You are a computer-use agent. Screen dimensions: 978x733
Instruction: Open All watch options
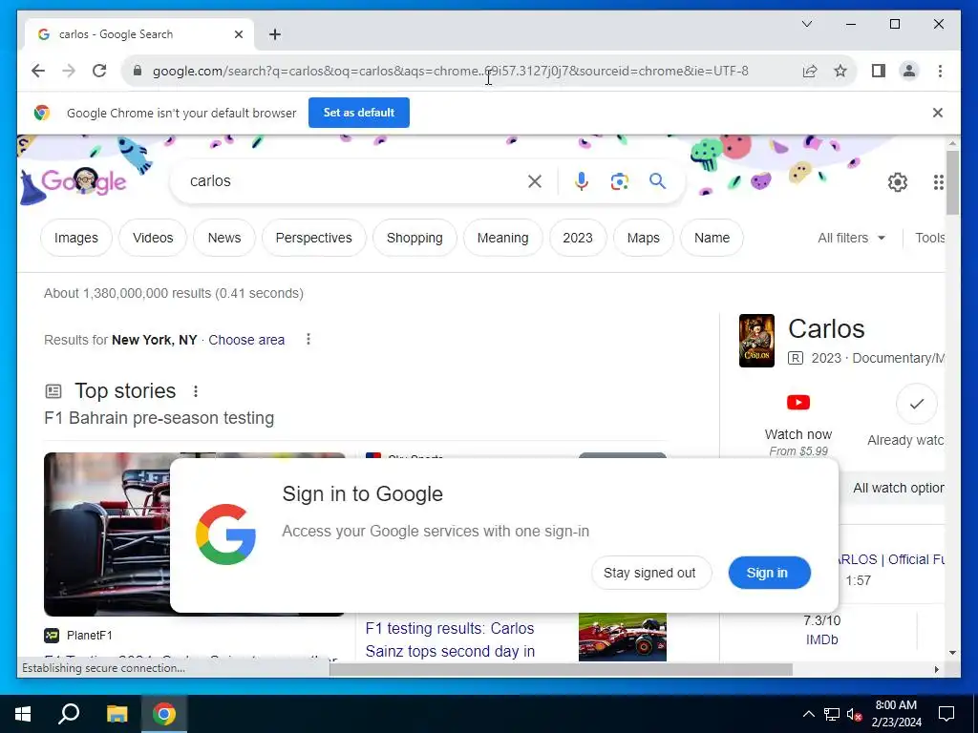(x=898, y=488)
